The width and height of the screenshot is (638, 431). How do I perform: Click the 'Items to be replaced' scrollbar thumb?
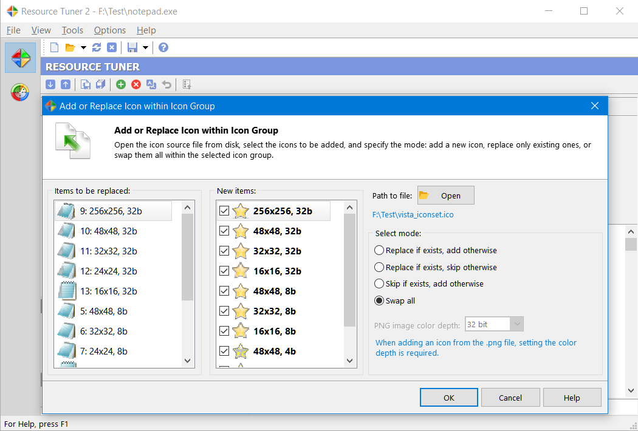[x=188, y=257]
